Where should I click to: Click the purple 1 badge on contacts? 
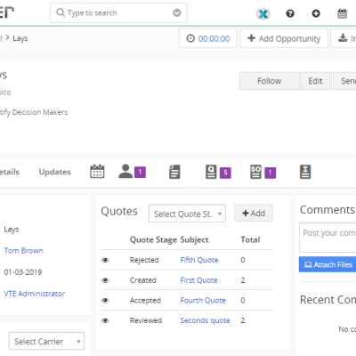click(140, 172)
